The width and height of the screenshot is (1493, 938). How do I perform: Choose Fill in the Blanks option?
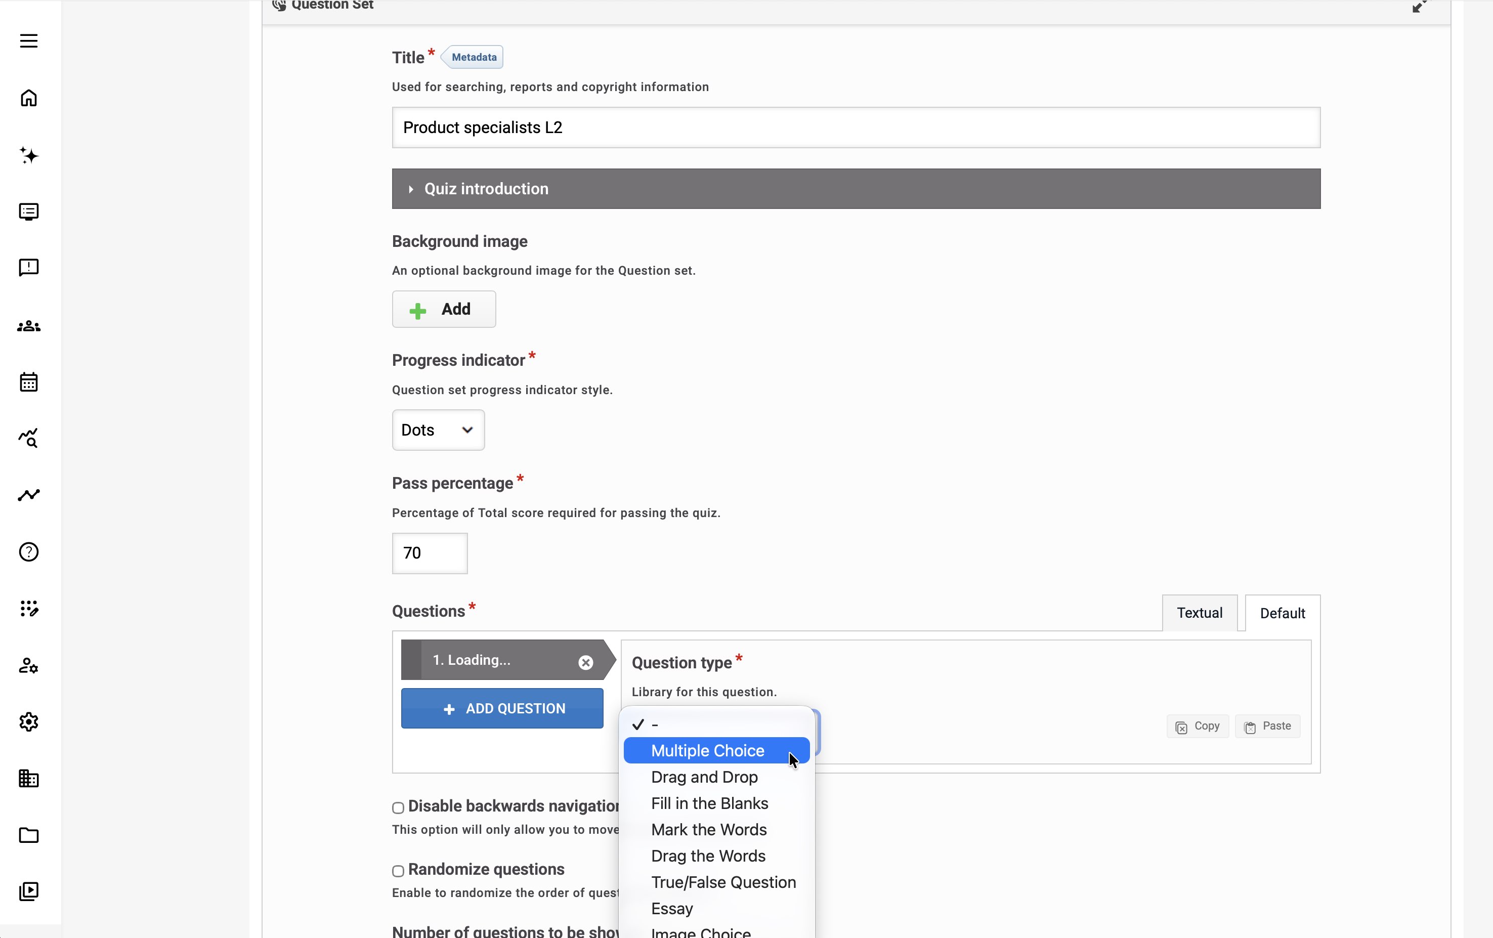716,803
